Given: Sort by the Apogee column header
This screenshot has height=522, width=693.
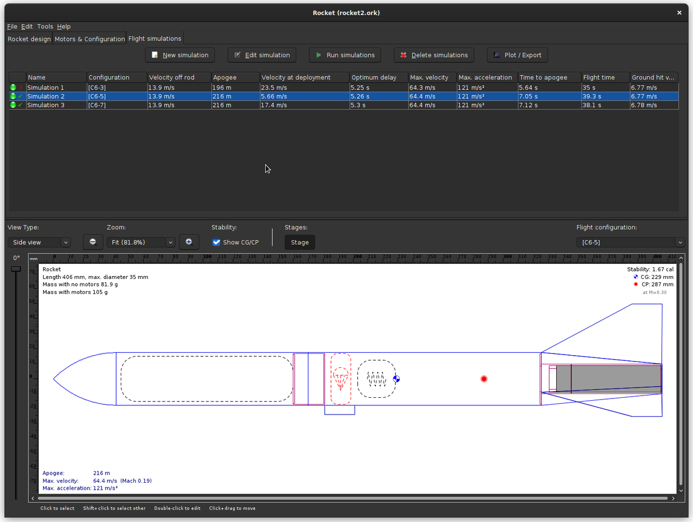Looking at the screenshot, I should pyautogui.click(x=235, y=77).
